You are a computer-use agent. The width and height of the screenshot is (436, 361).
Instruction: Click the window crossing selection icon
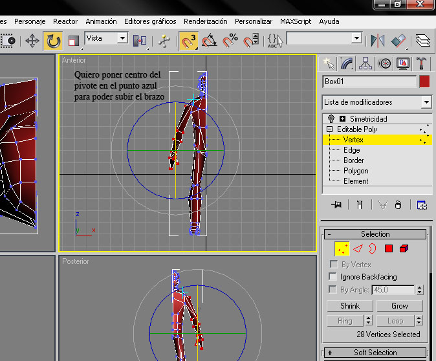pyautogui.click(x=8, y=41)
